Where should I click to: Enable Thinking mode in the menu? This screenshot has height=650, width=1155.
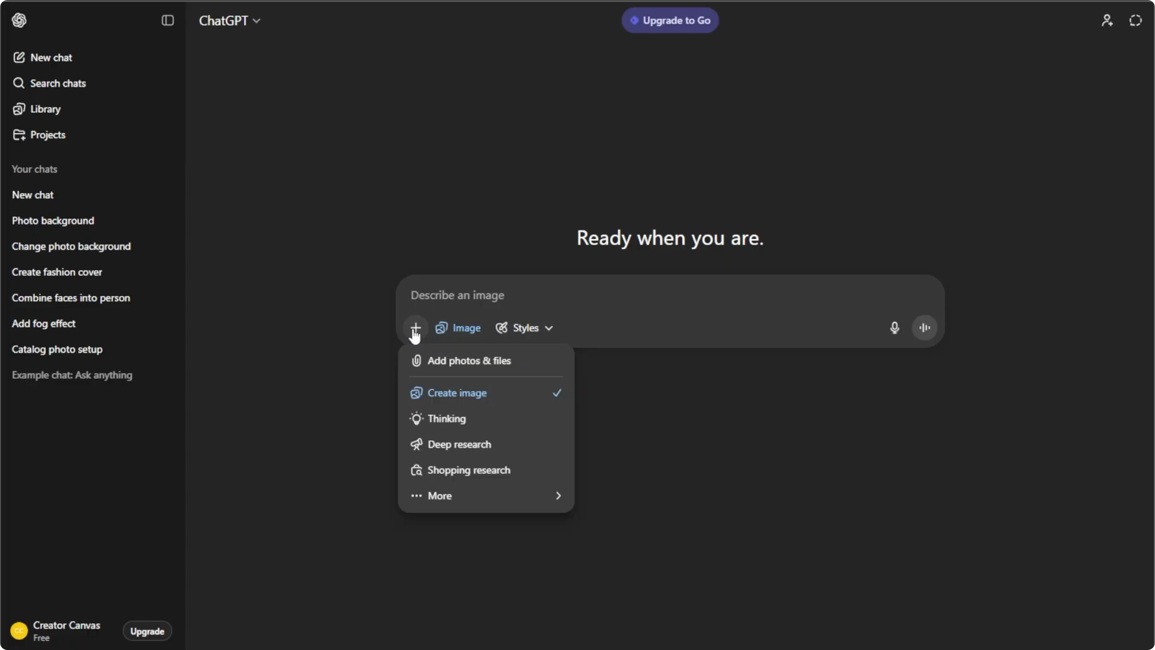[x=486, y=419]
